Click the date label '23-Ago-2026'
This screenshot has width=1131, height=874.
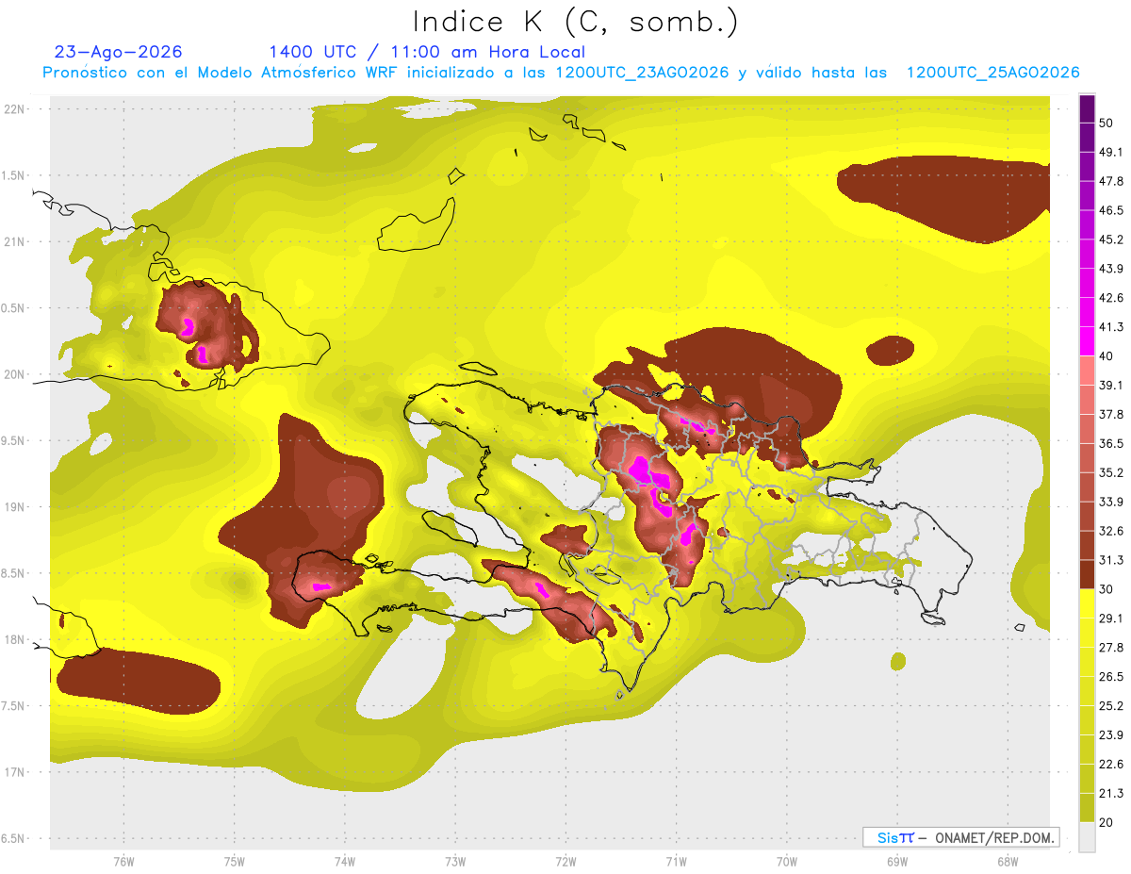coord(119,52)
